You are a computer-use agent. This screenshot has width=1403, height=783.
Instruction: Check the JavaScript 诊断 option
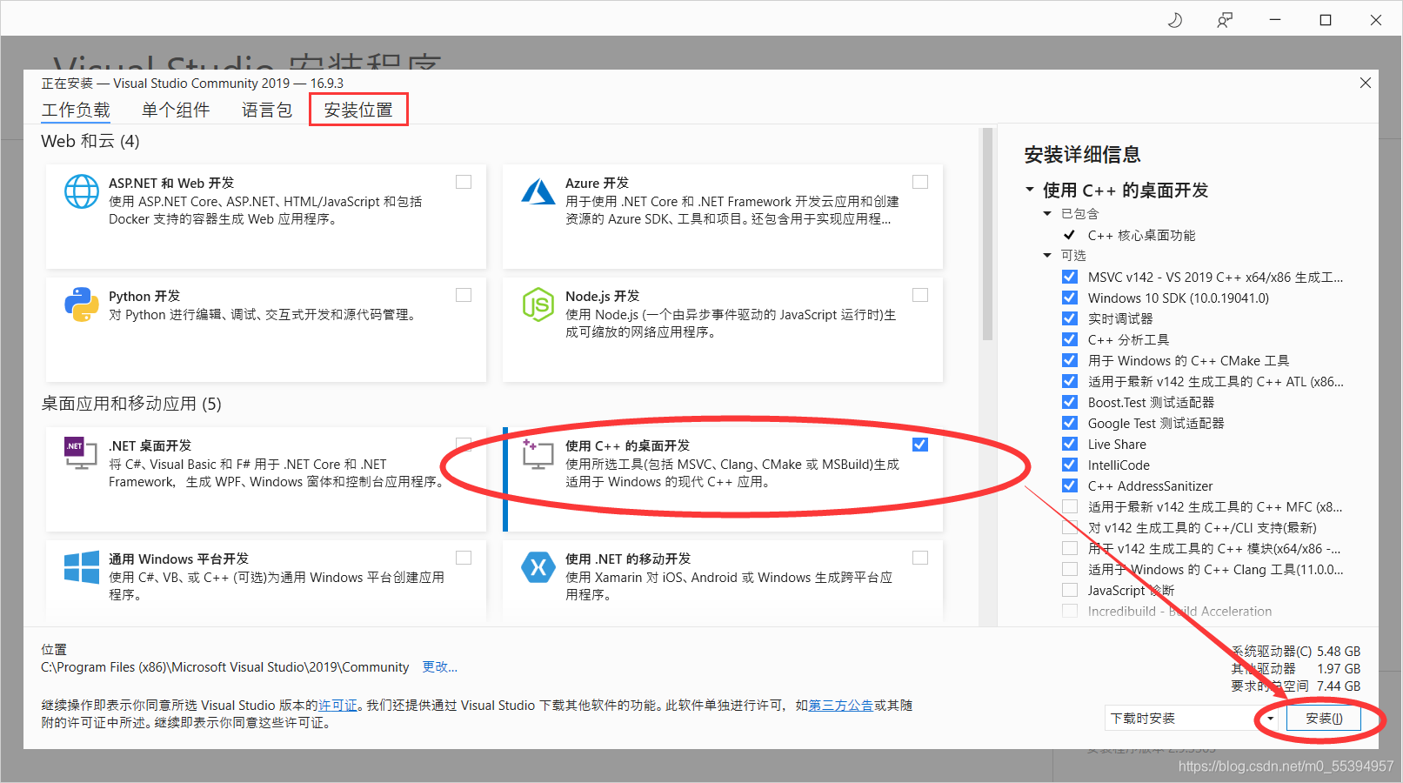pyautogui.click(x=1070, y=590)
